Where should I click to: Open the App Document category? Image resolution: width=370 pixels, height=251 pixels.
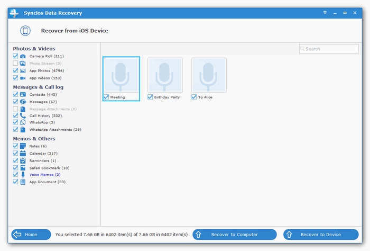(47, 182)
